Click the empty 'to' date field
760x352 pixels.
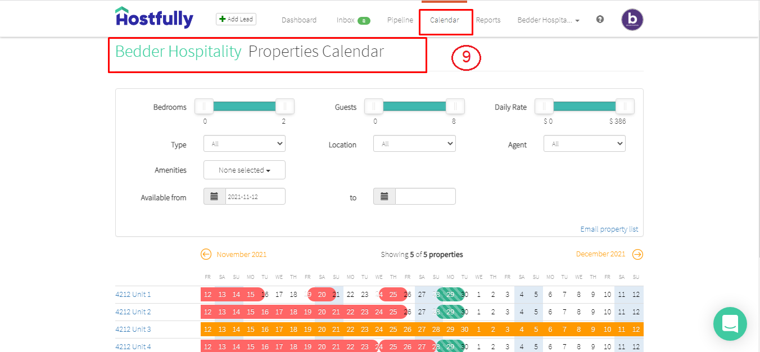pos(426,196)
